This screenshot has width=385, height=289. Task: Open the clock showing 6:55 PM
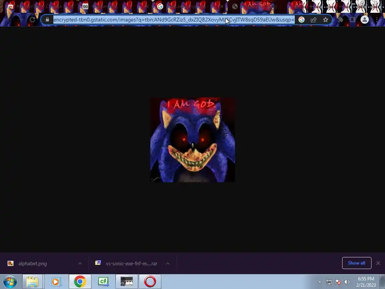366,282
